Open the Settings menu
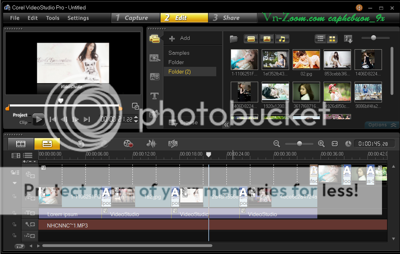The image size is (400, 254). [x=78, y=18]
